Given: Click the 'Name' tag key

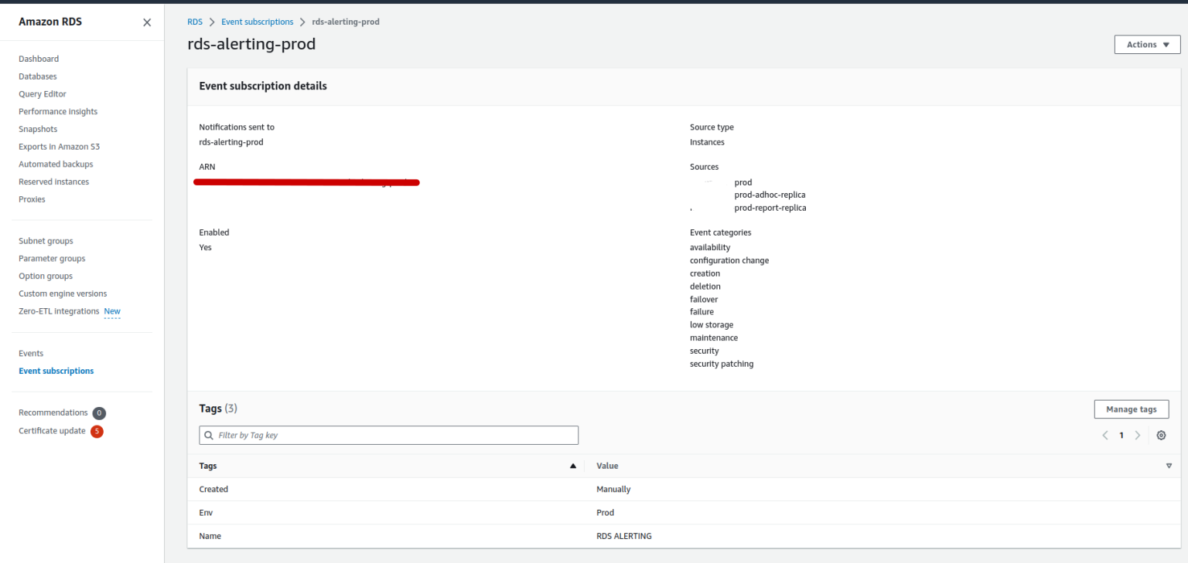Looking at the screenshot, I should (210, 536).
